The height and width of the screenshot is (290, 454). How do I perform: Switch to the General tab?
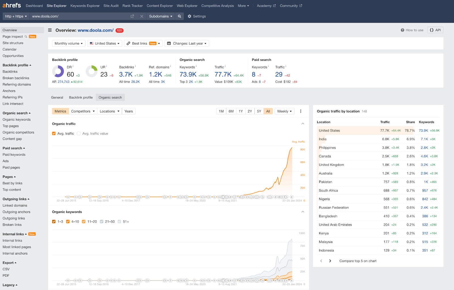tap(57, 98)
